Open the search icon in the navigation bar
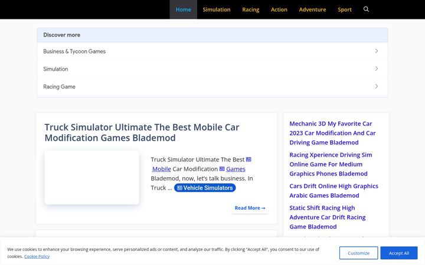The height and width of the screenshot is (265, 425). point(366,9)
